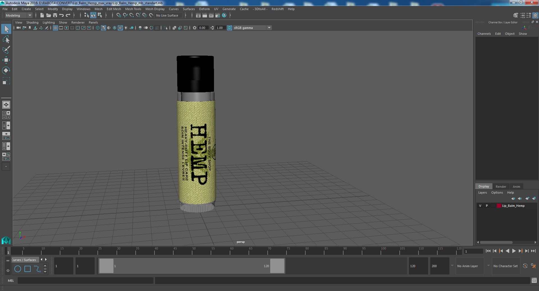Move selected layer up
The image size is (539, 291).
pyautogui.click(x=513, y=198)
